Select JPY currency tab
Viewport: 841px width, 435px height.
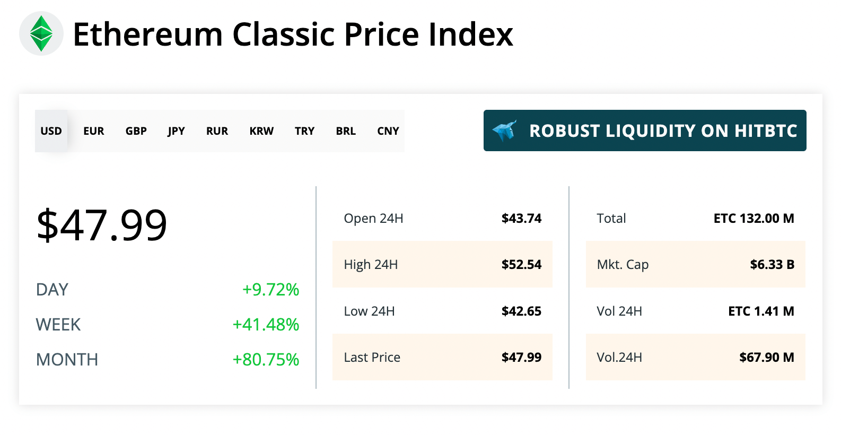point(176,130)
